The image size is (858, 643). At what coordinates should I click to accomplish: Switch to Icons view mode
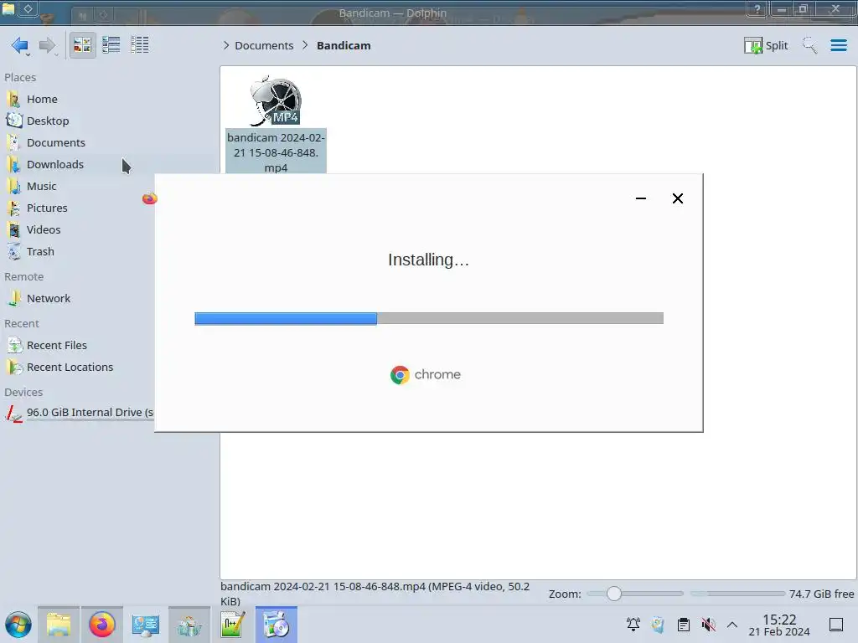(x=82, y=45)
